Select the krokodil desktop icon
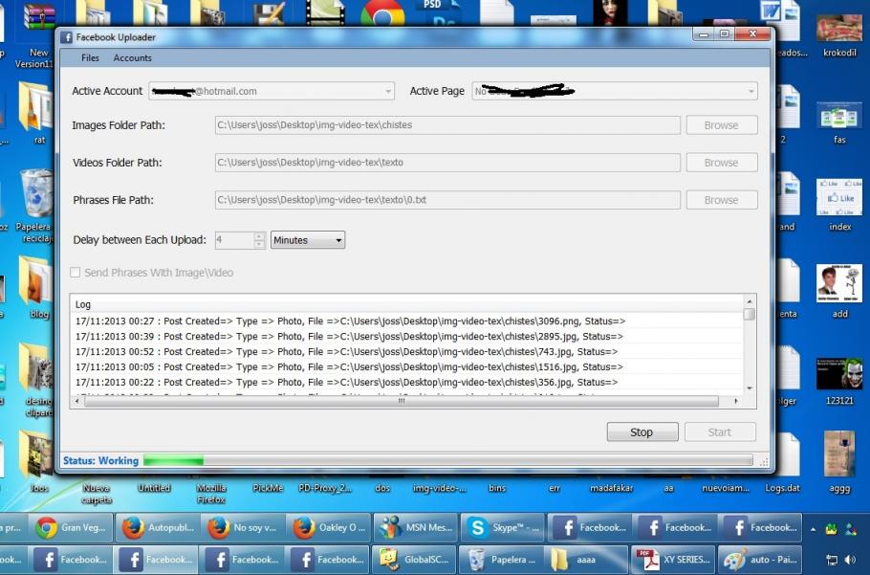Image resolution: width=870 pixels, height=575 pixels. (x=839, y=35)
